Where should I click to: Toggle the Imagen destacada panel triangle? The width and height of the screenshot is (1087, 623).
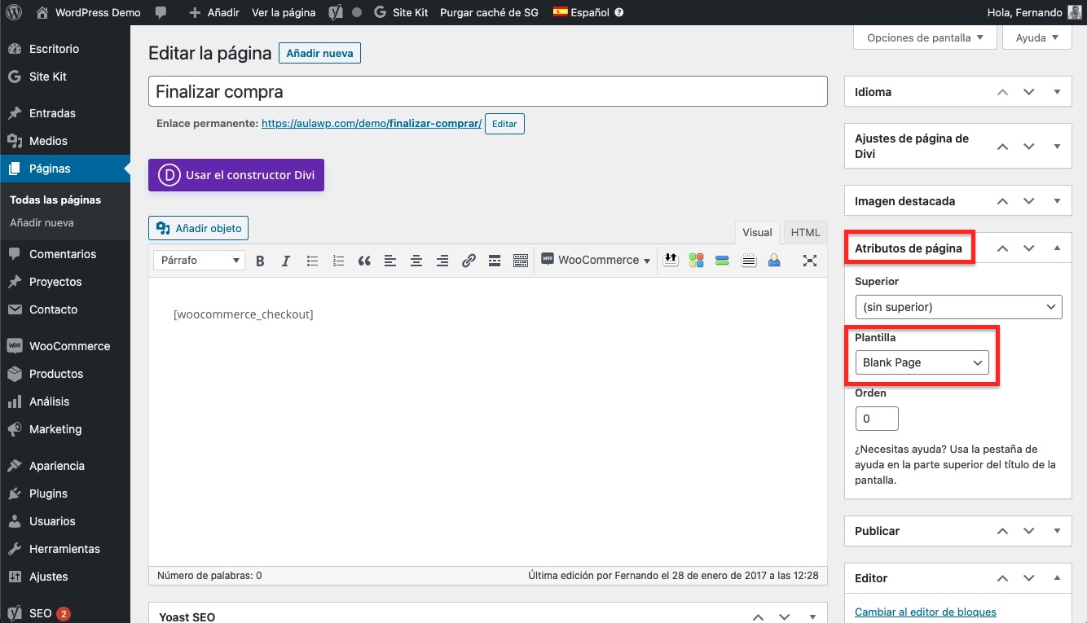[1057, 201]
